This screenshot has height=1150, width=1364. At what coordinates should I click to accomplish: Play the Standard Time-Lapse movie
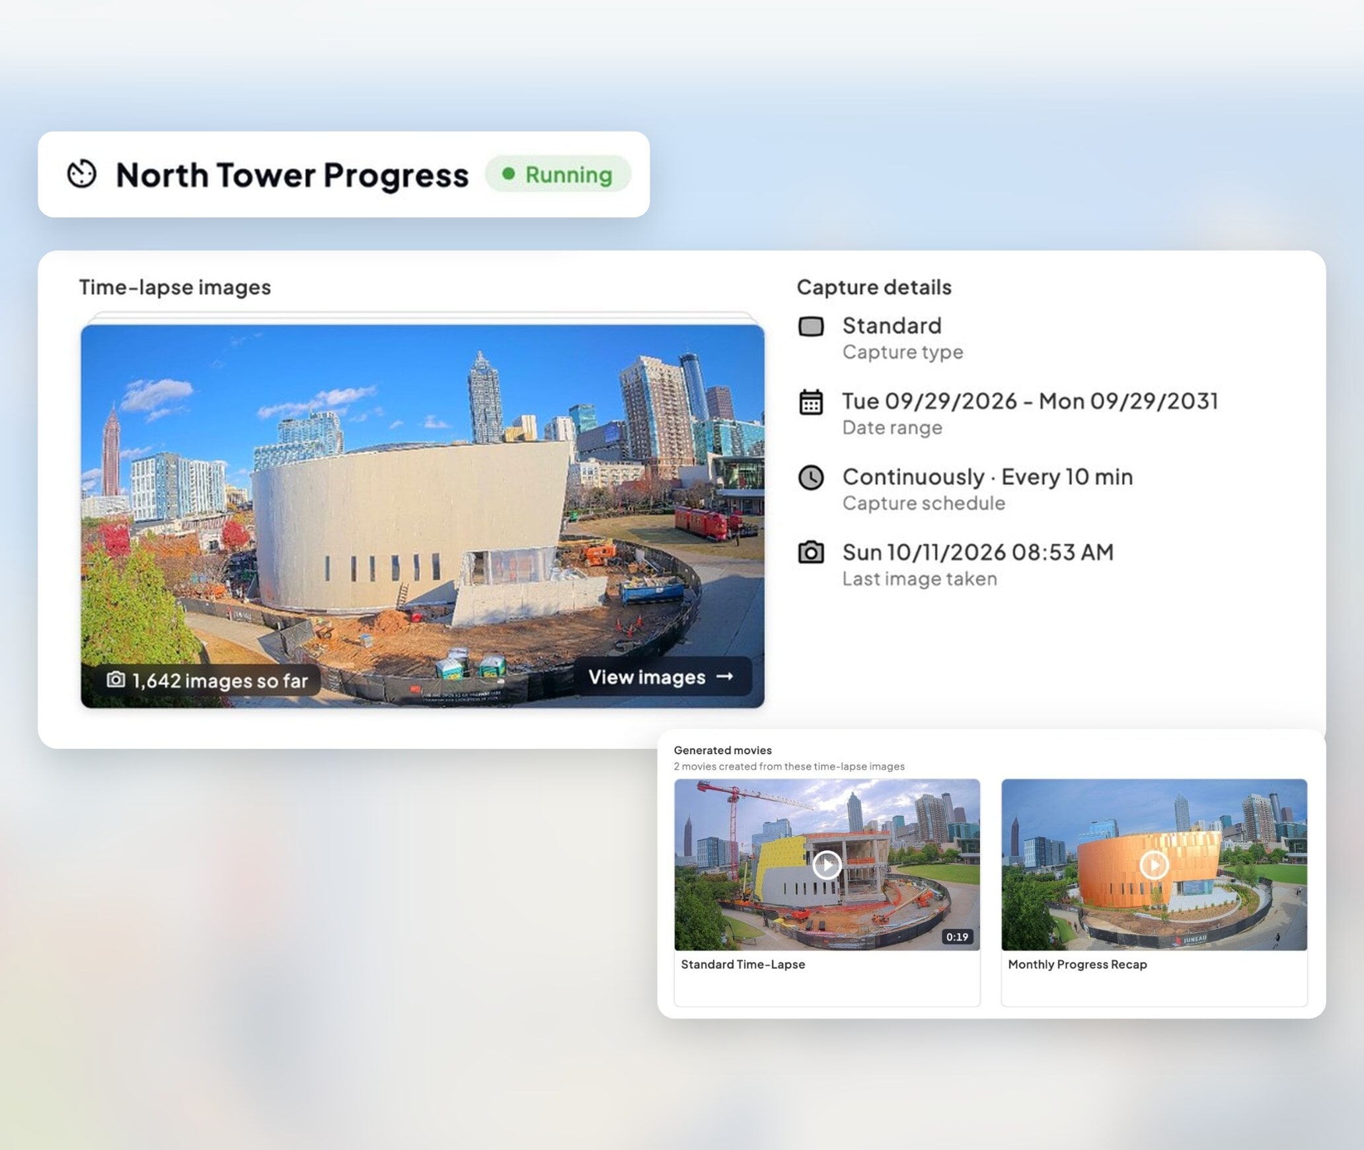(x=827, y=864)
